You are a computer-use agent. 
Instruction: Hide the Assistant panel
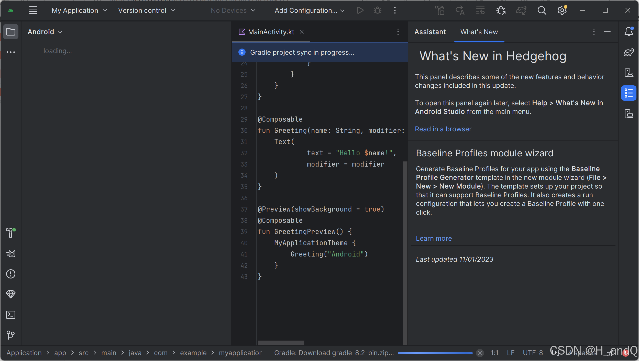point(607,32)
